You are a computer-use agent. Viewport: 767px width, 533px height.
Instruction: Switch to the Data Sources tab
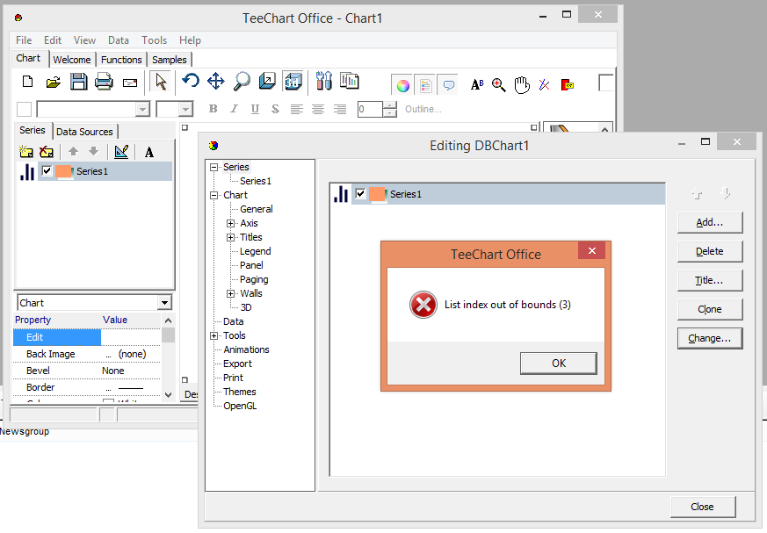[84, 132]
